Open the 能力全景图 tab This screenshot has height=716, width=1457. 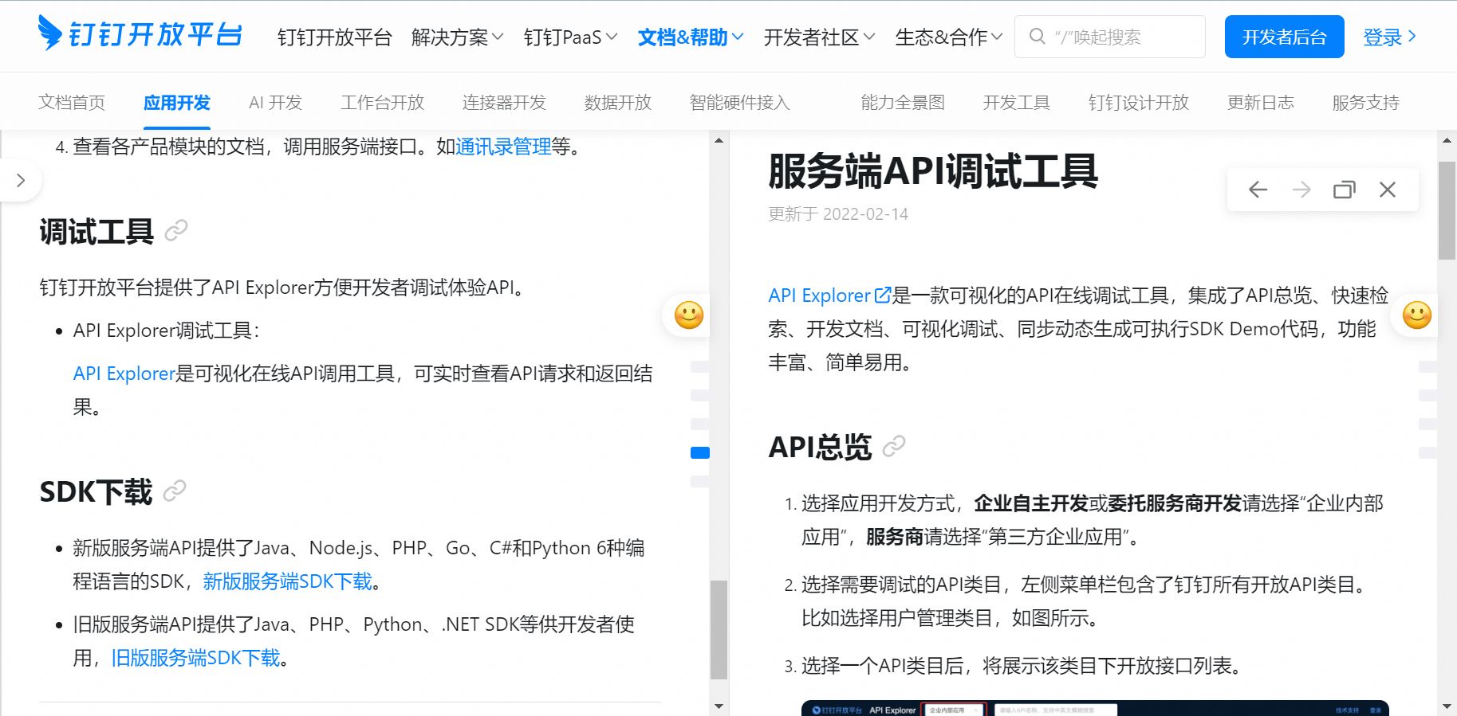(x=903, y=102)
